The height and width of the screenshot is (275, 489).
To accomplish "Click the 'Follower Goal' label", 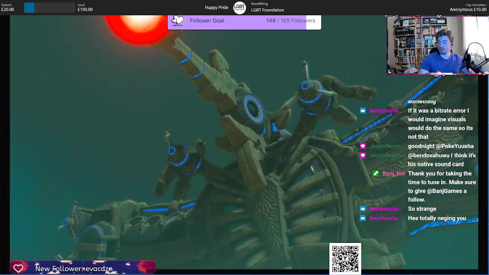I will pos(207,21).
